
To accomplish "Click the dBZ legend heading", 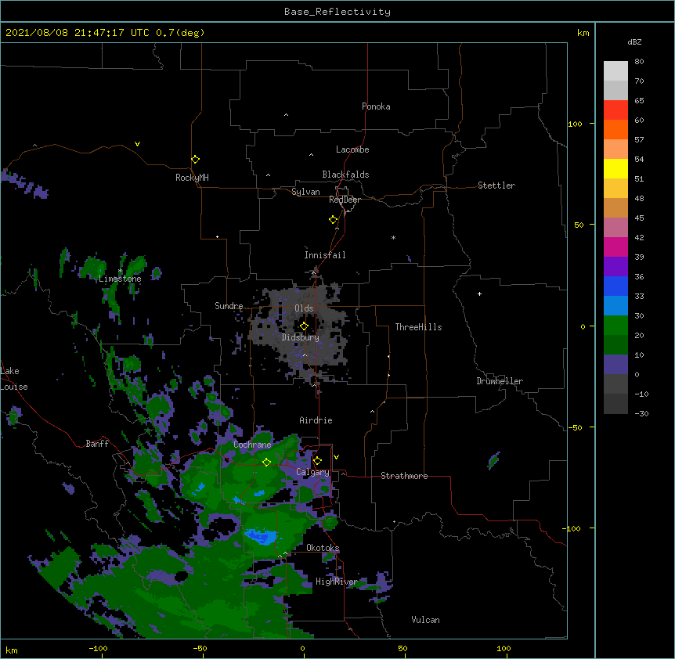I will point(634,41).
